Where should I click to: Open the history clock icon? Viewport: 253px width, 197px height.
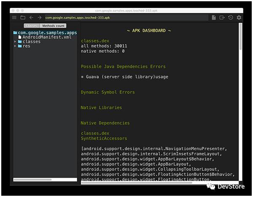[x=231, y=17]
